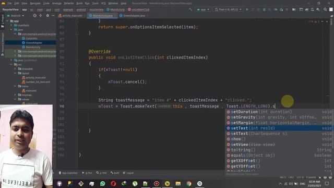This screenshot has width=334, height=188.
Task: Open the VCS menu
Action: pyautogui.click(x=103, y=3)
